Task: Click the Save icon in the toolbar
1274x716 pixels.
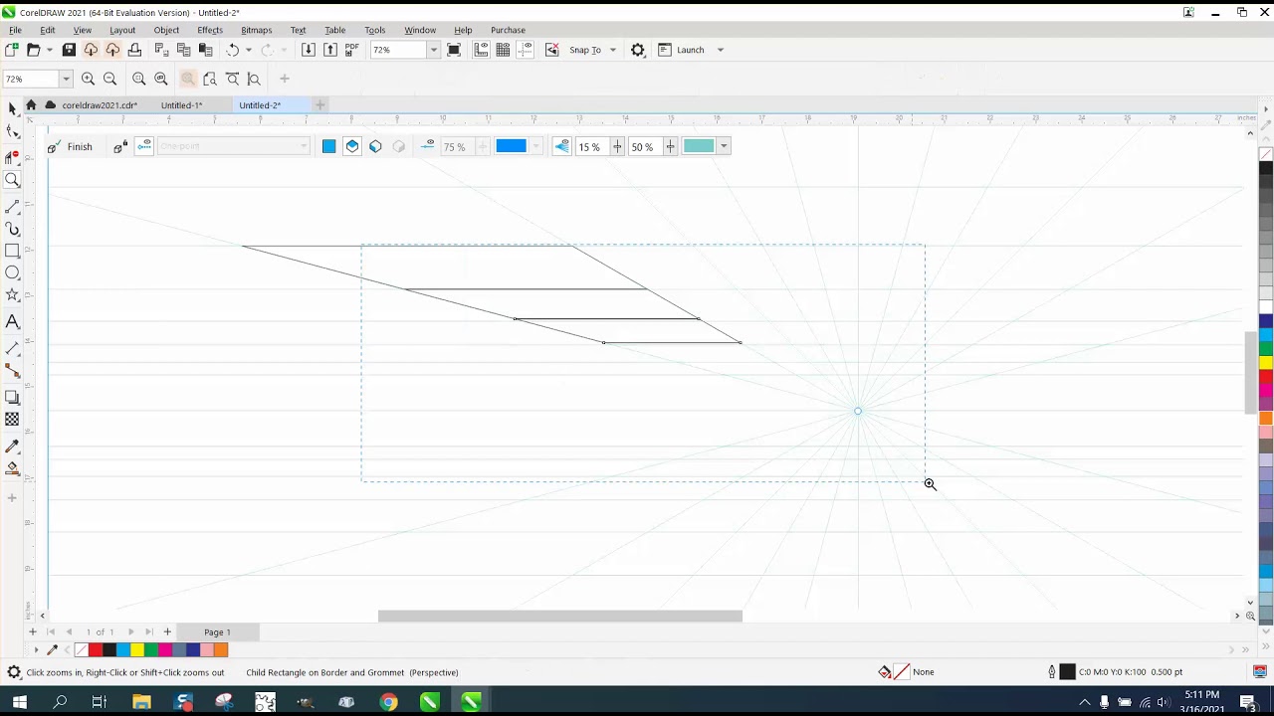Action: (x=69, y=50)
